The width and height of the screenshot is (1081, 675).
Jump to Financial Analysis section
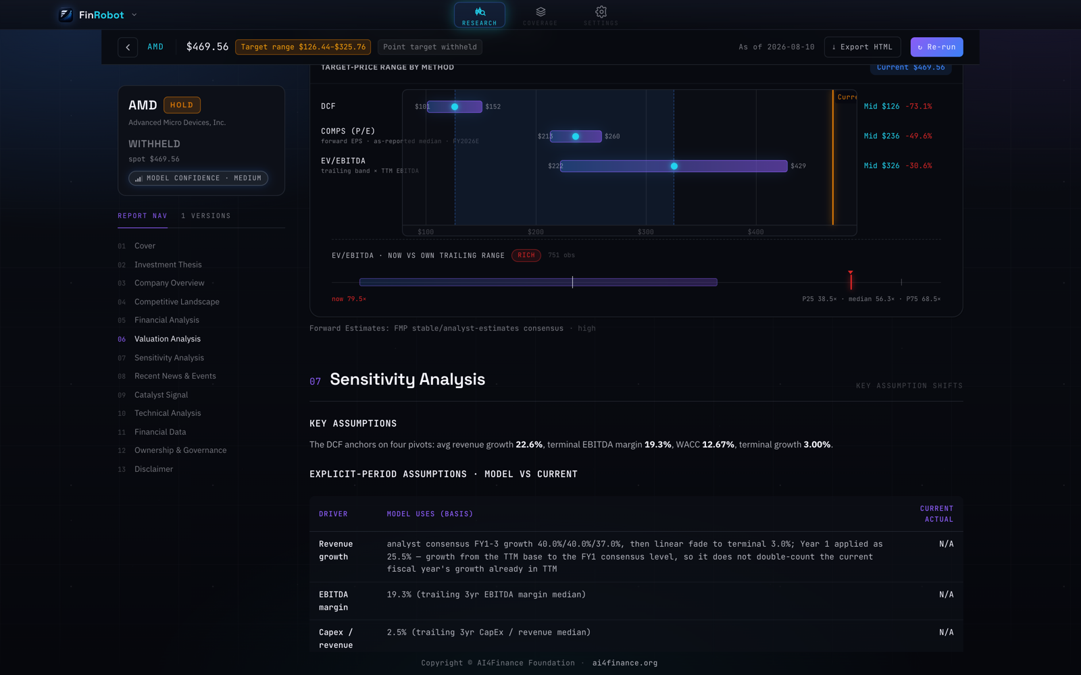(x=166, y=320)
